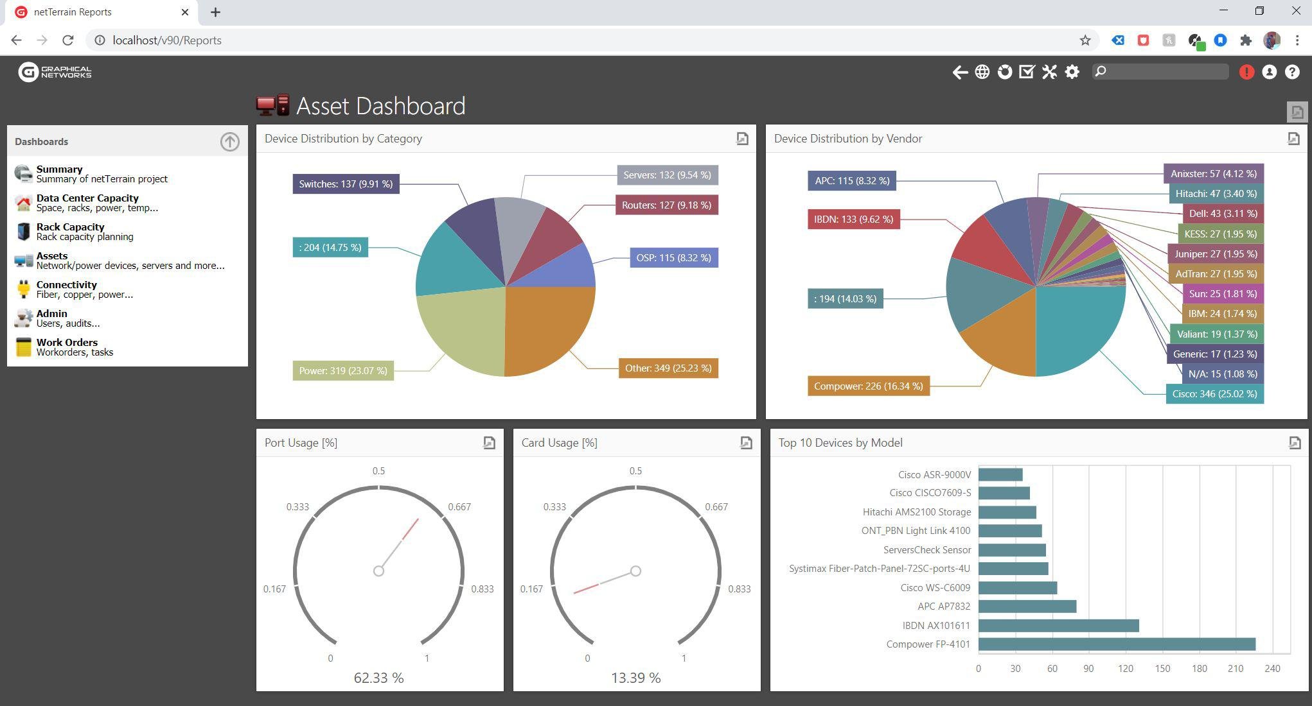This screenshot has height=706, width=1312.
Task: Click the Compower FP-4101 bar
Action: (1117, 644)
